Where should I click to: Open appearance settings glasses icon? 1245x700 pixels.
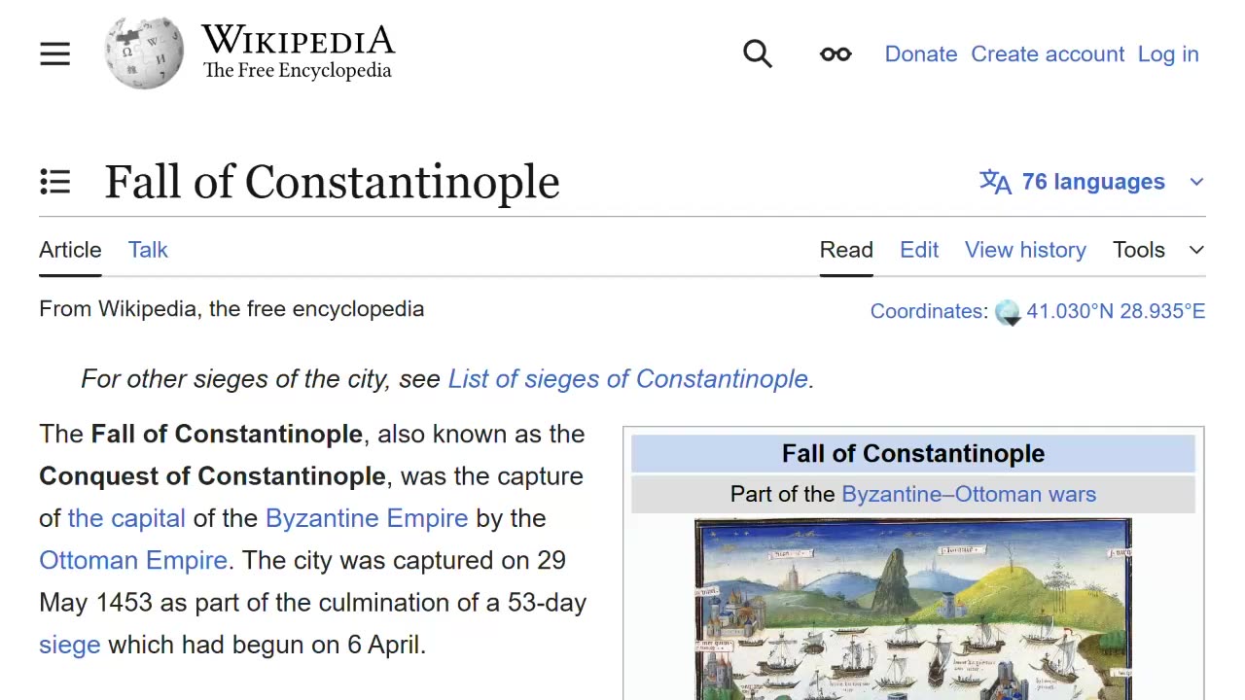(x=836, y=54)
